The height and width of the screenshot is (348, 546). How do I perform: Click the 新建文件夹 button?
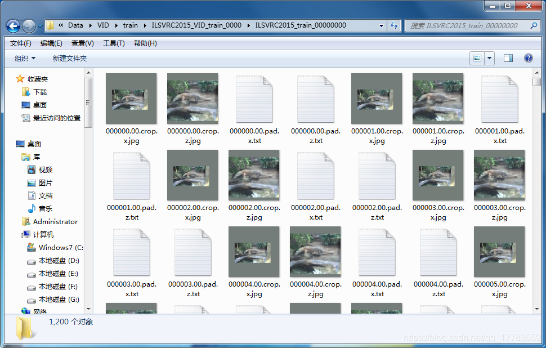coord(70,58)
